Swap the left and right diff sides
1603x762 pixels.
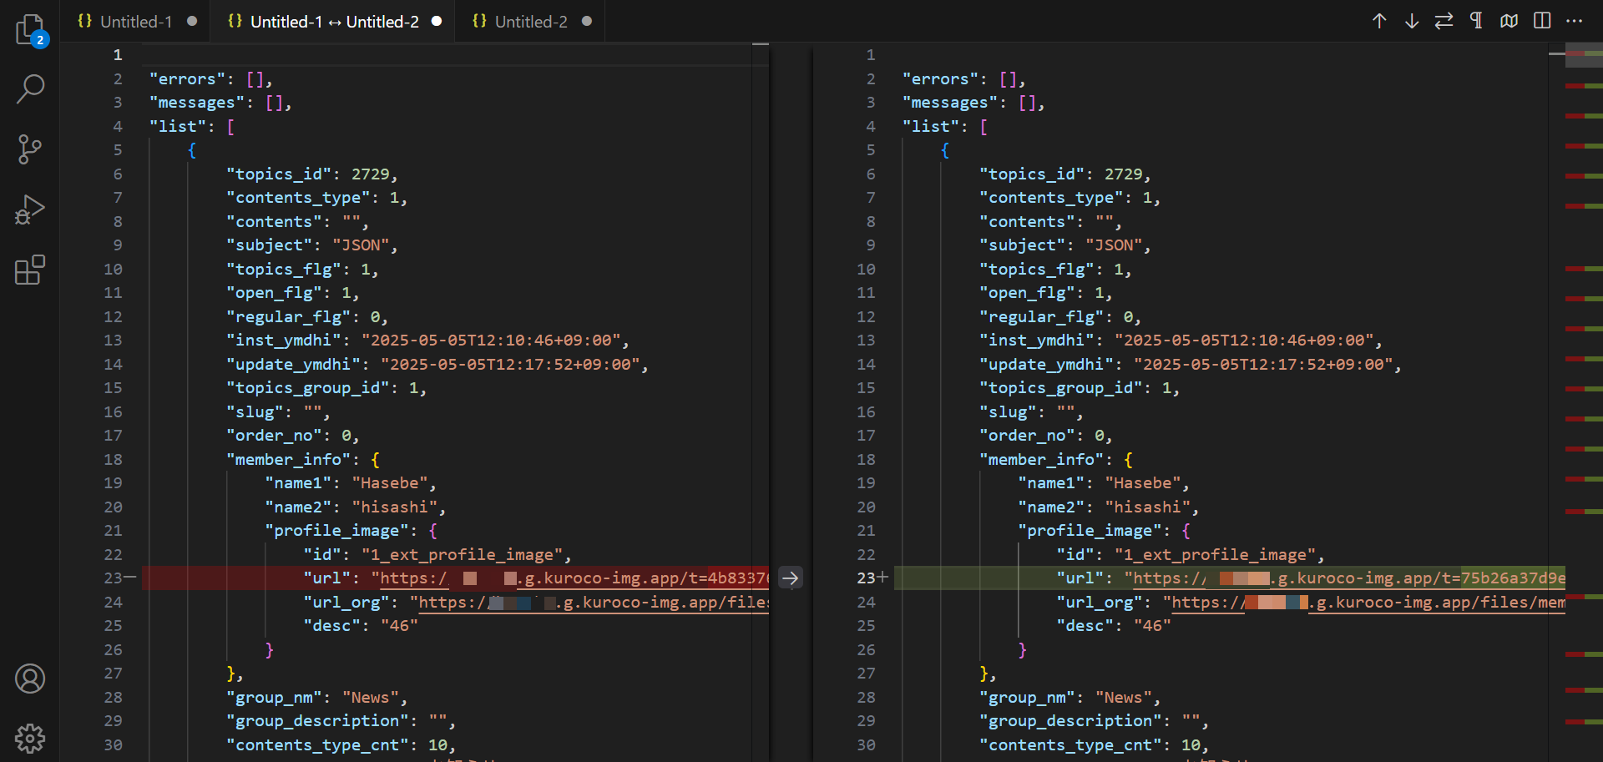tap(1444, 21)
